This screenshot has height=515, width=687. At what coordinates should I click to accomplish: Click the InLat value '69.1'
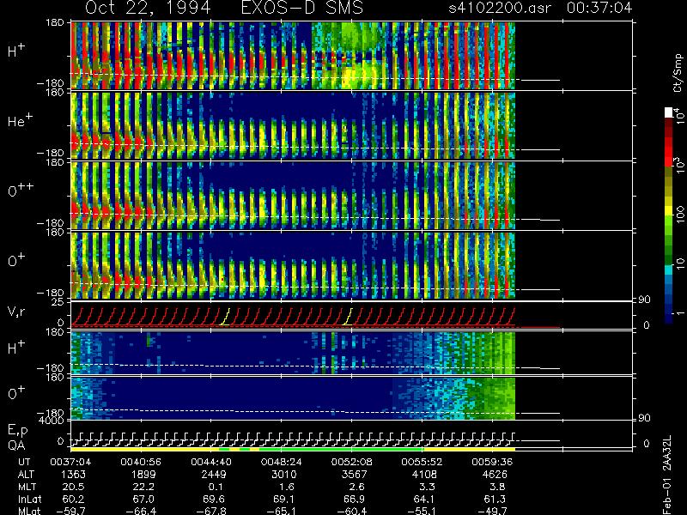tap(285, 499)
